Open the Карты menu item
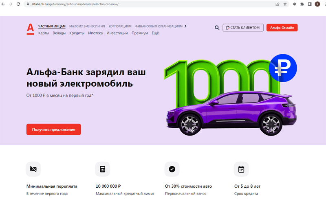326x206 pixels. tap(44, 33)
